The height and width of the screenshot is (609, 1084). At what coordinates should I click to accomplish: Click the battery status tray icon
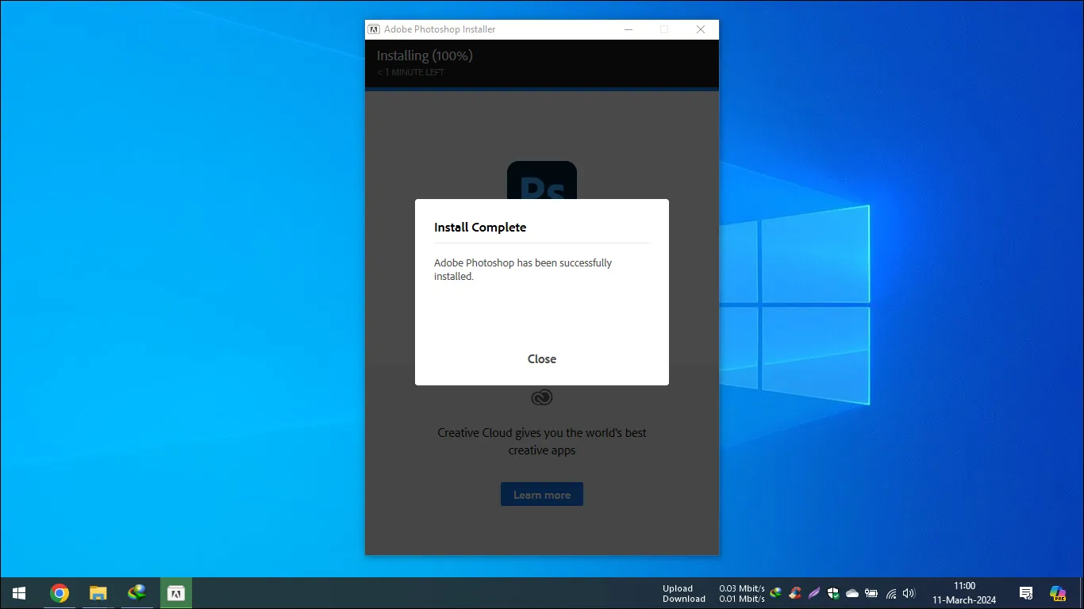pos(871,593)
